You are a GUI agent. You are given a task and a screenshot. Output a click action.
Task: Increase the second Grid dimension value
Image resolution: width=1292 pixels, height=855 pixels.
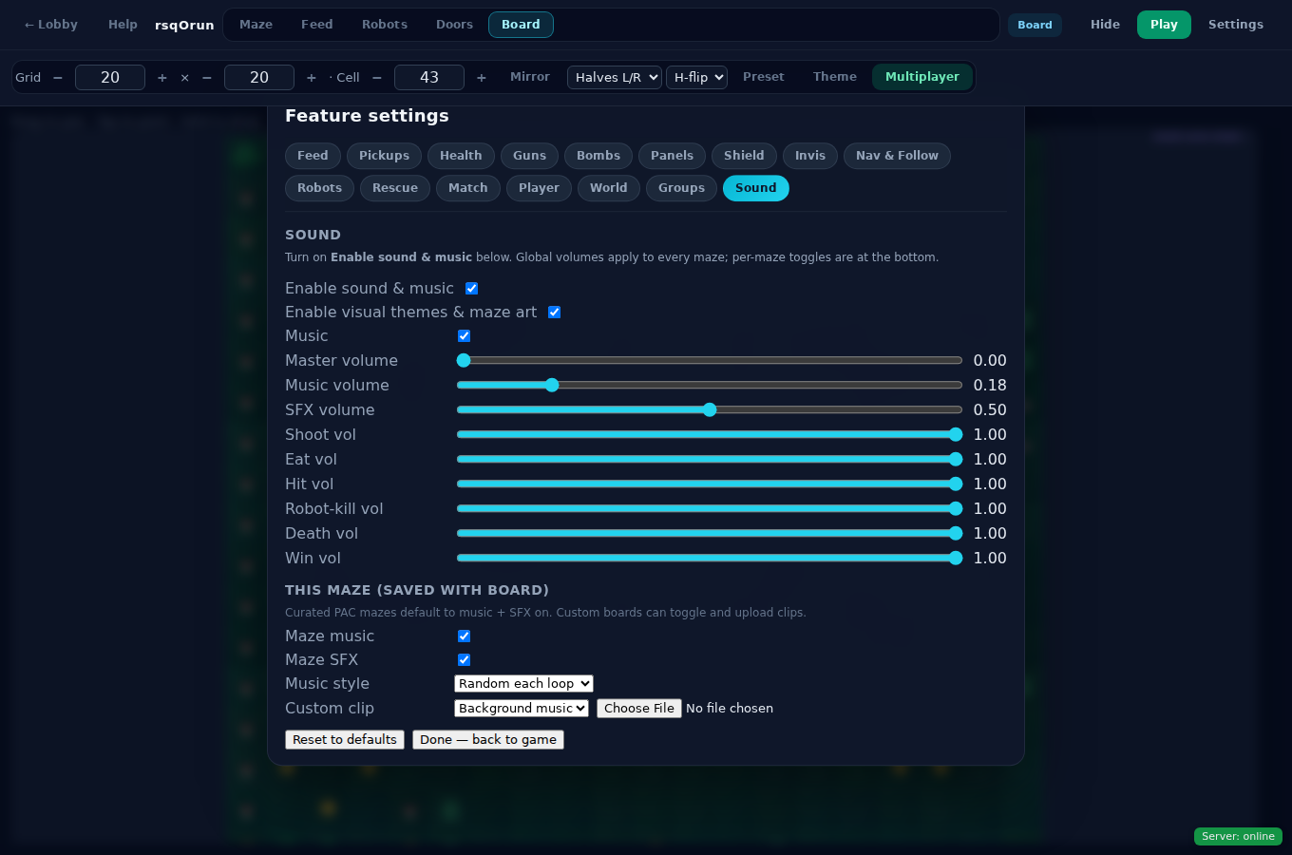[312, 78]
